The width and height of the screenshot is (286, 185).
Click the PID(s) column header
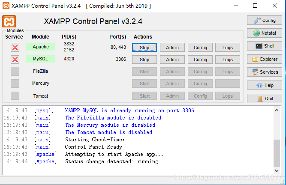pos(69,37)
